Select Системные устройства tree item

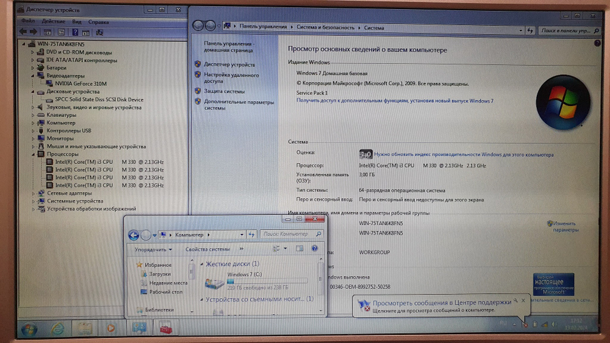(74, 201)
